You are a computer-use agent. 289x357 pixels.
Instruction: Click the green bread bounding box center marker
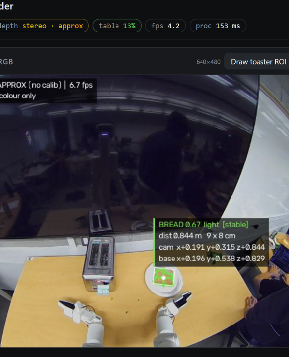163,278
